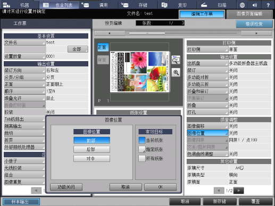The height and width of the screenshot is (206, 275).
Task: Open the 色调曲线调整 tone curve setting
Action: click(x=207, y=154)
